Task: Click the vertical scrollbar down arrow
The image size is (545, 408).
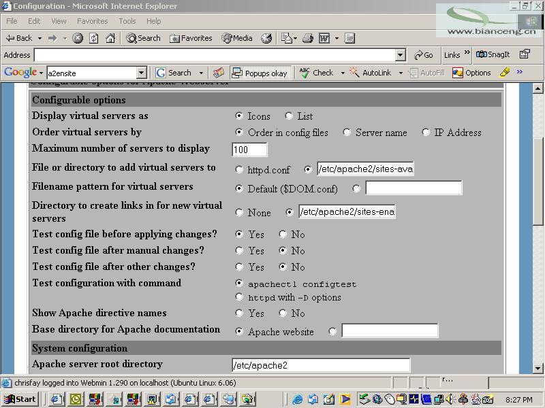Action: point(538,369)
